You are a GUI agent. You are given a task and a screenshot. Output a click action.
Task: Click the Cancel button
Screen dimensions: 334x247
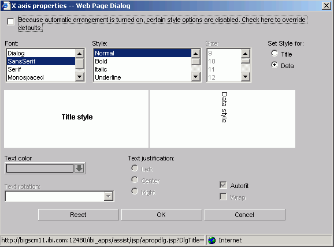(x=245, y=215)
